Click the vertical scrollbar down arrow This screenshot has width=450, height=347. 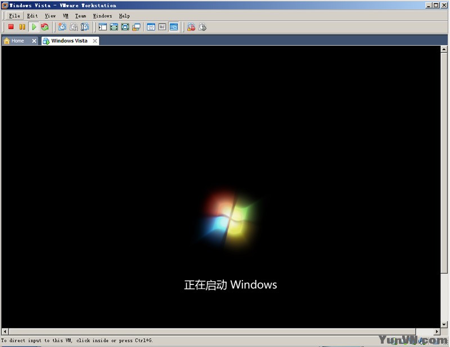444,324
